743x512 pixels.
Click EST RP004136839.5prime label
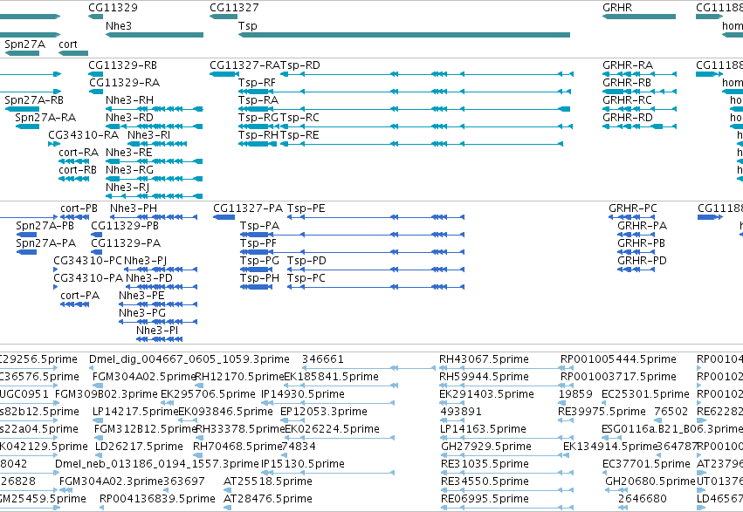[157, 499]
